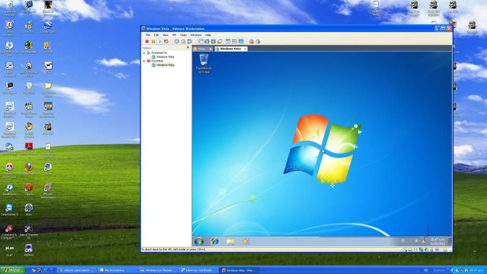Click the Revert to Snapshot toolbar icon
The height and width of the screenshot is (274, 487).
(x=183, y=41)
